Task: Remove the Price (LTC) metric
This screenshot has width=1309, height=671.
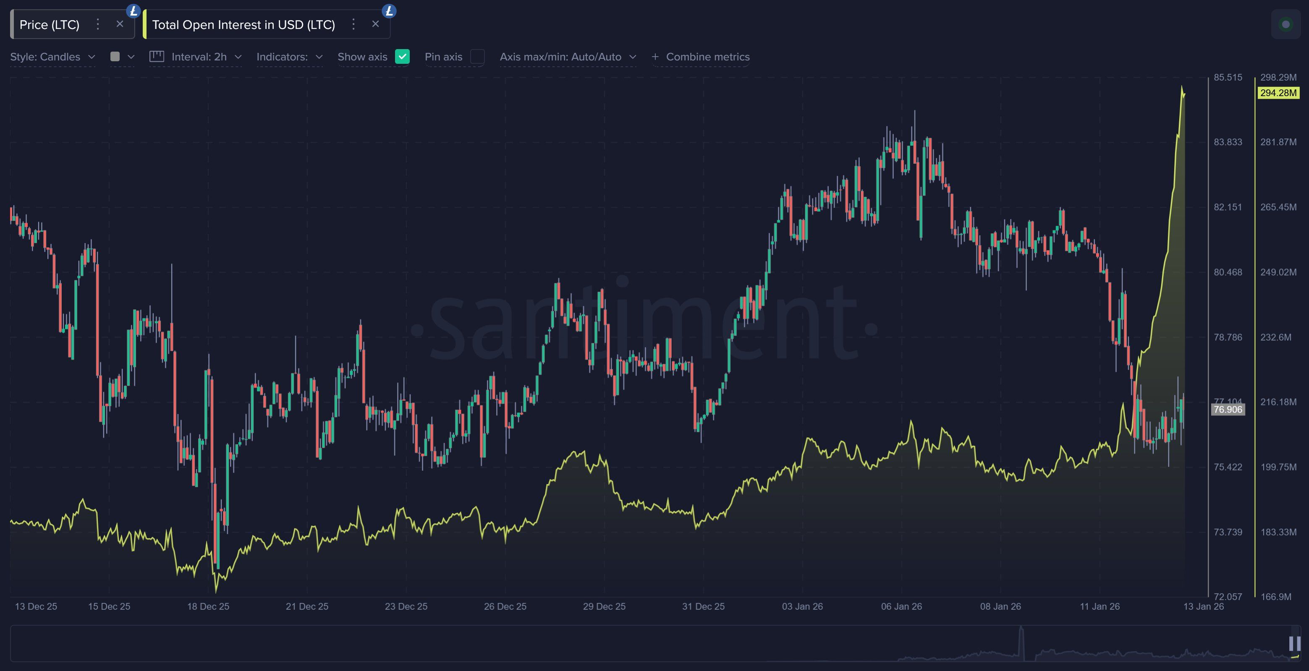Action: coord(120,24)
